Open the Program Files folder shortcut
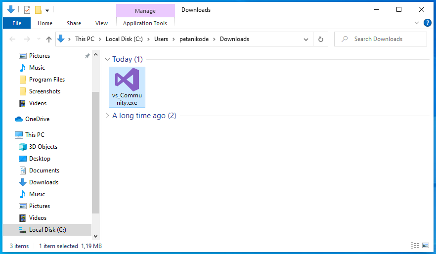The image size is (436, 254). 46,80
